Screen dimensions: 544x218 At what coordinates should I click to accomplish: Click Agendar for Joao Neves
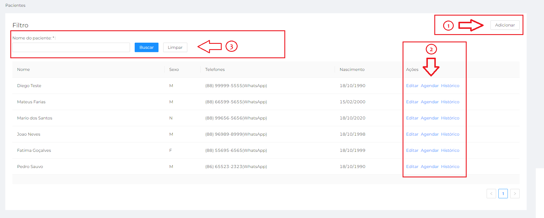pos(429,134)
